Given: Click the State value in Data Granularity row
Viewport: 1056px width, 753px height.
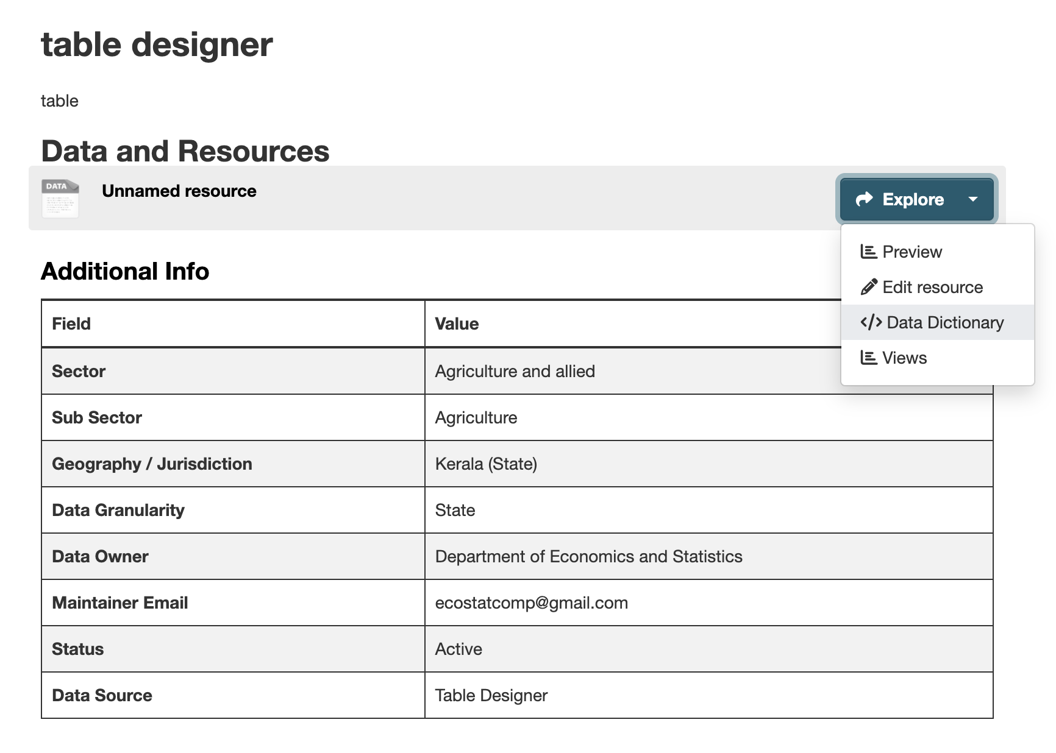Looking at the screenshot, I should click(455, 510).
